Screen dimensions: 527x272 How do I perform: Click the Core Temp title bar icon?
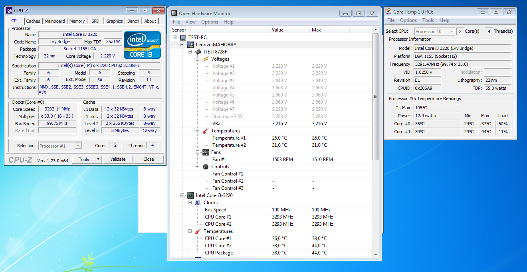(x=388, y=12)
